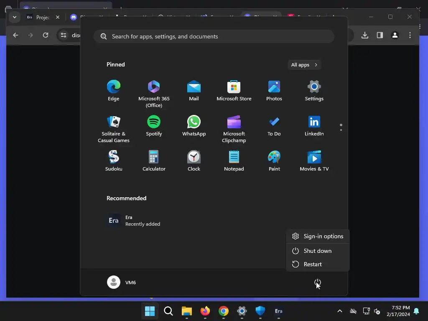Open Windows Security shield on taskbar
This screenshot has width=428, height=321.
click(x=260, y=311)
